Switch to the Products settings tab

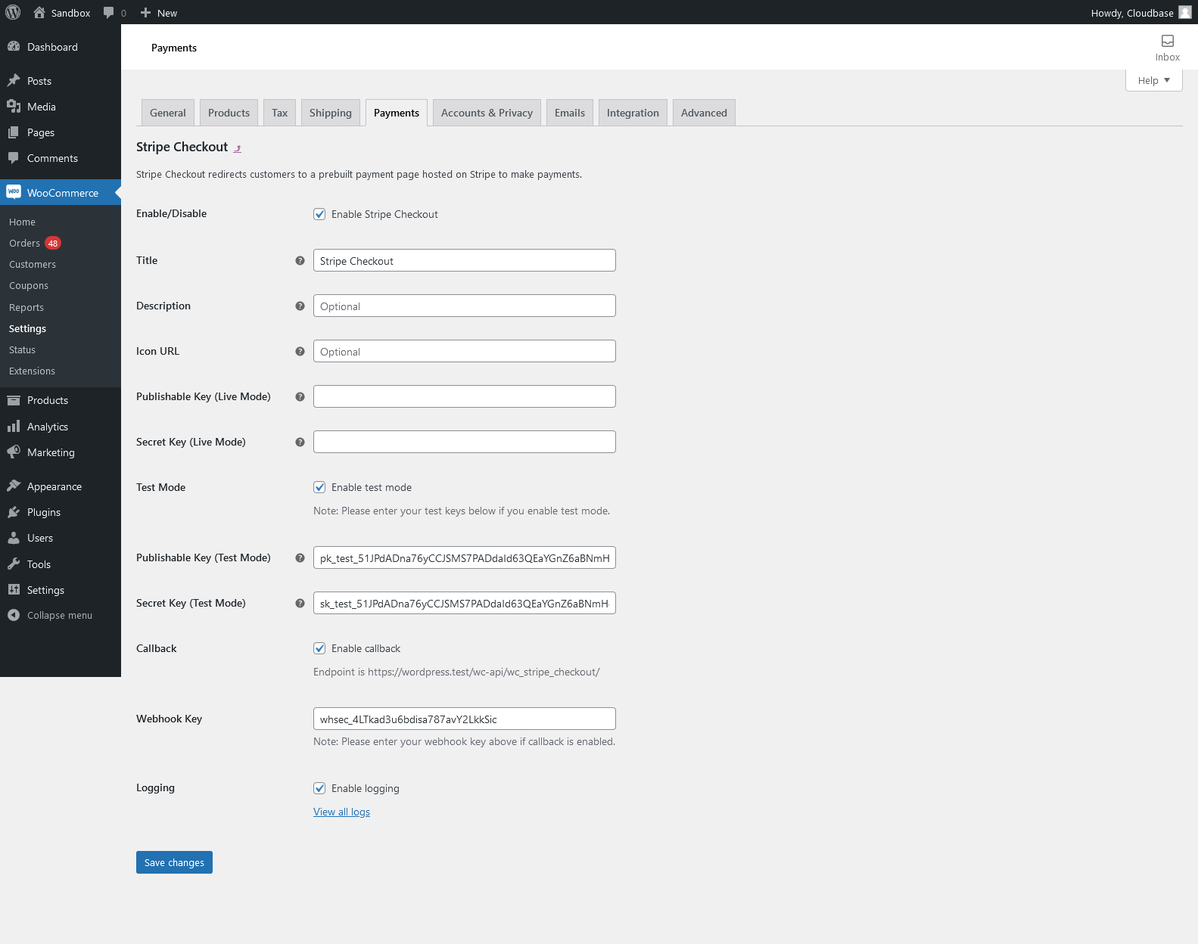pyautogui.click(x=229, y=113)
